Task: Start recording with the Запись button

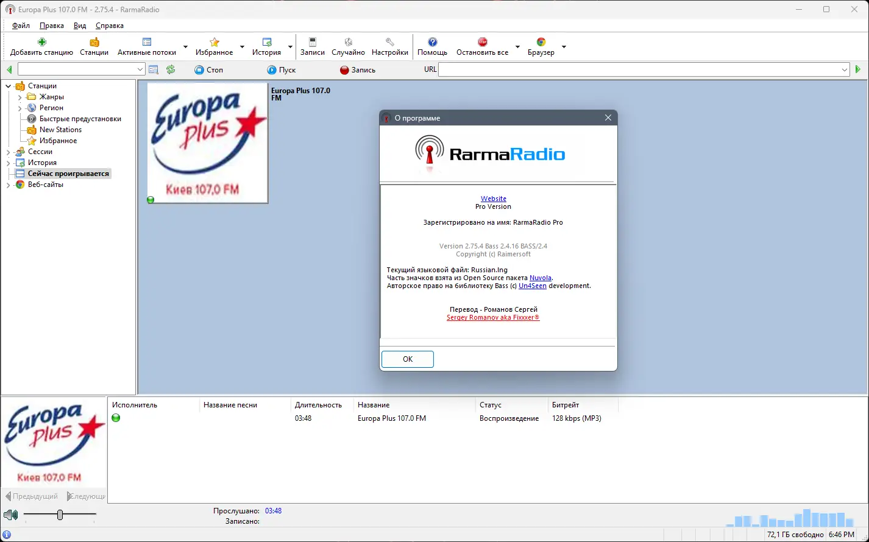Action: pos(358,70)
